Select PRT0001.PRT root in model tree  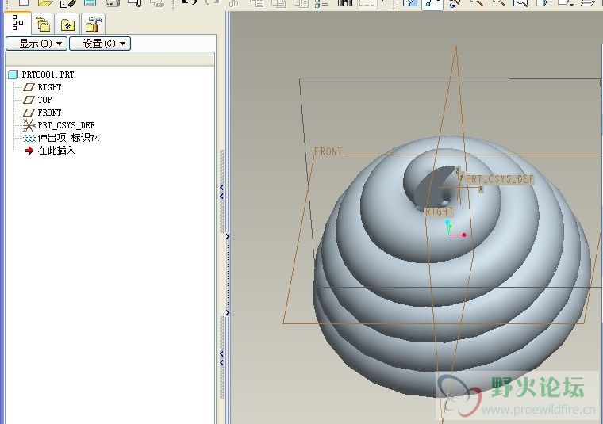[48, 74]
